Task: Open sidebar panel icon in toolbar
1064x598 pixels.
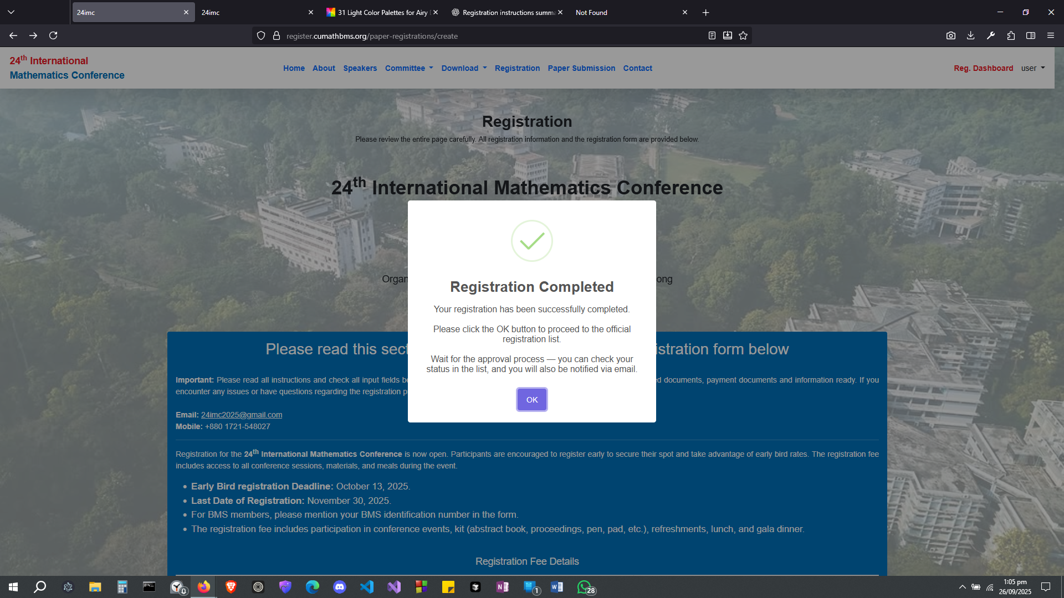Action: 1030,35
